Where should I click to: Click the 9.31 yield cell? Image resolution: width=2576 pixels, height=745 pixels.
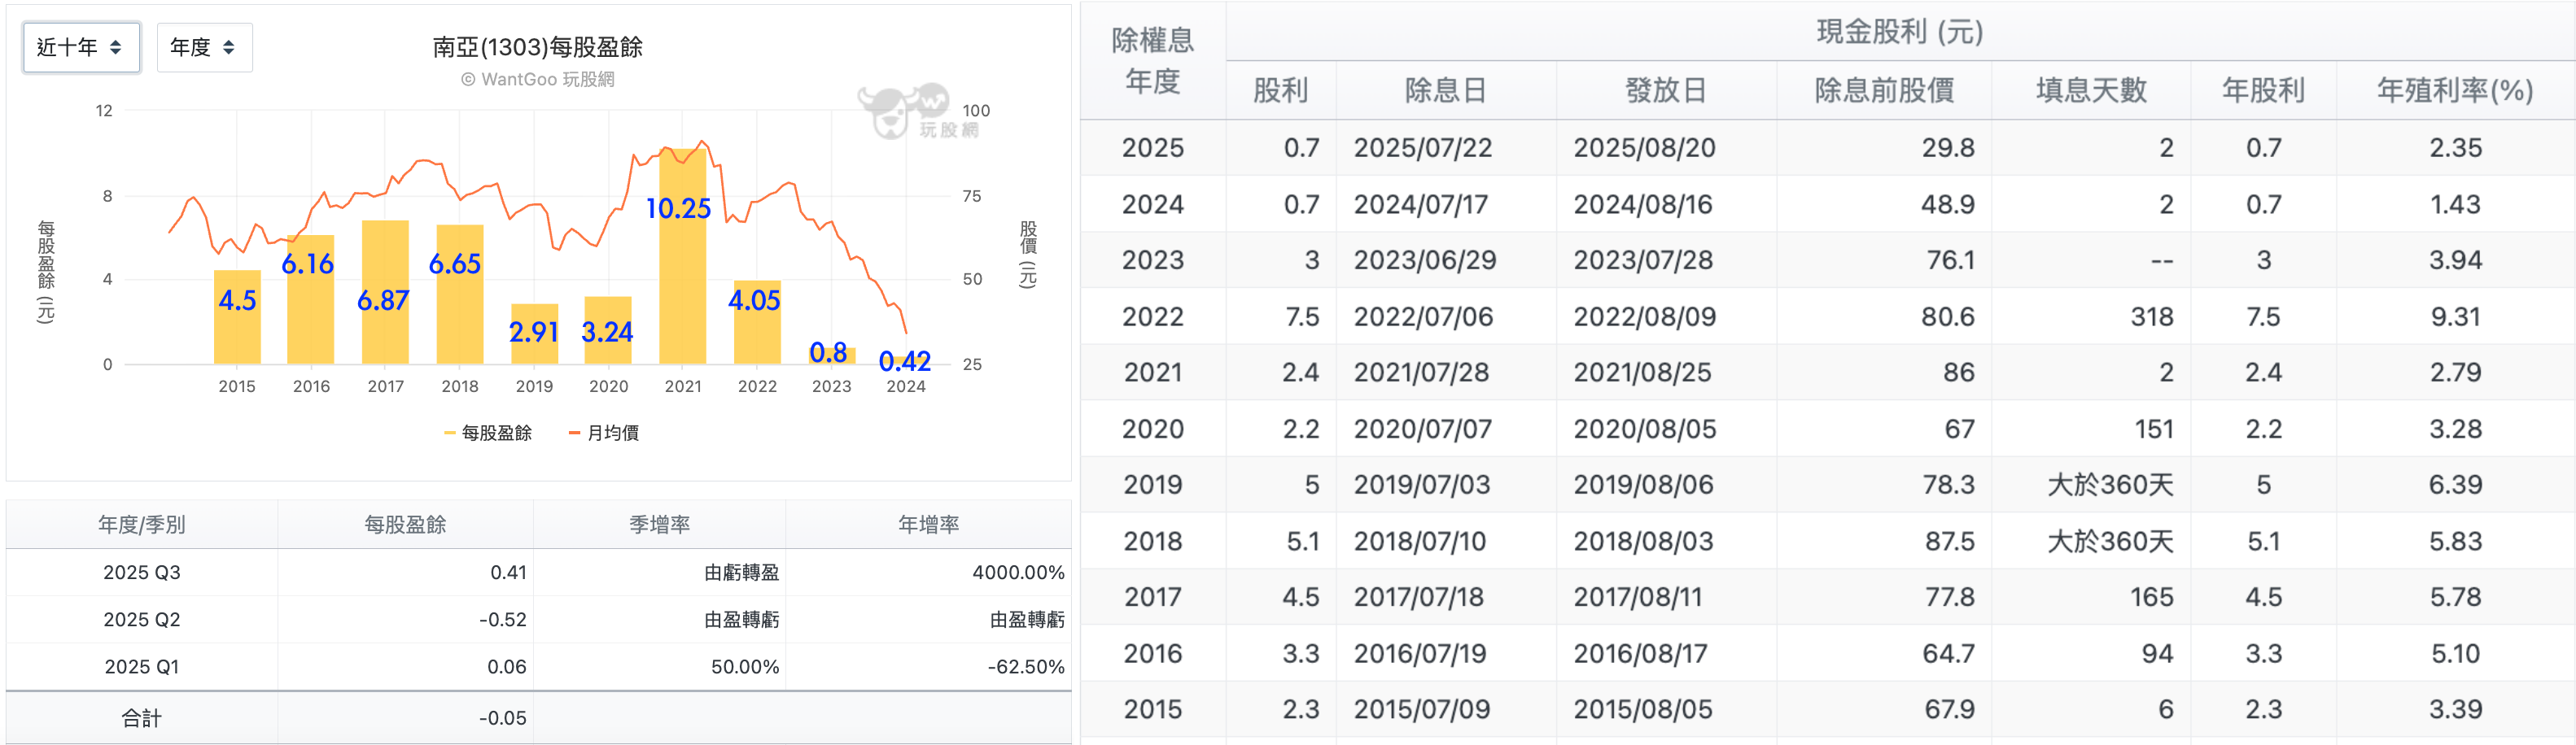pyautogui.click(x=2455, y=316)
